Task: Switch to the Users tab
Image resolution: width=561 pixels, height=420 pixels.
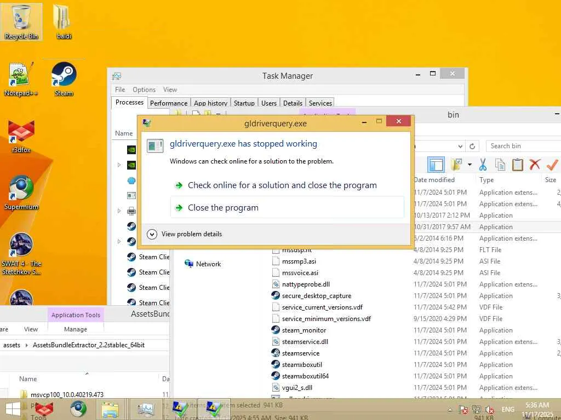Action: (x=268, y=103)
